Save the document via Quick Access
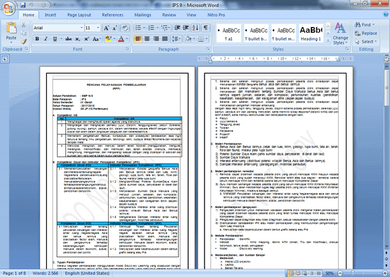 [23, 4]
